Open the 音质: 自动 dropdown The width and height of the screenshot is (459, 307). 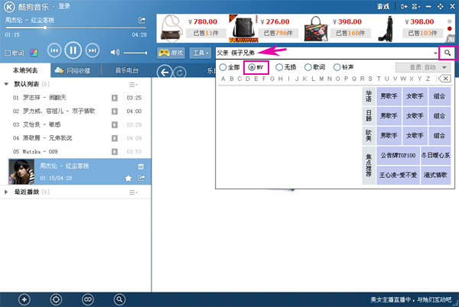[x=423, y=67]
